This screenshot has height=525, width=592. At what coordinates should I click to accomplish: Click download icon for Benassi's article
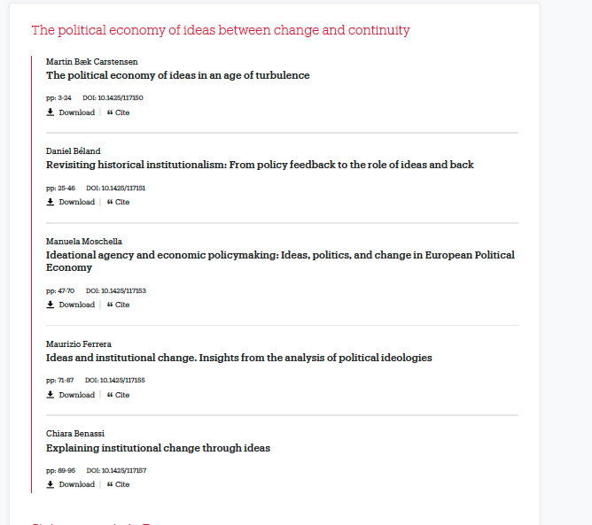(x=51, y=484)
